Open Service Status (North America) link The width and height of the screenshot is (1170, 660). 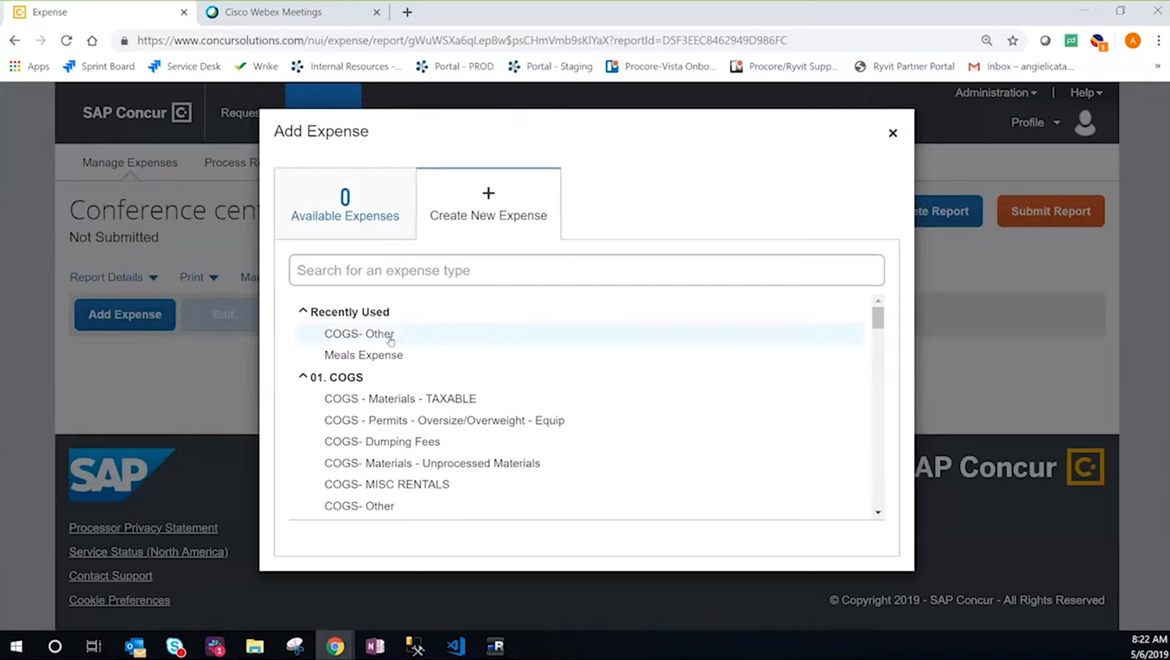149,552
